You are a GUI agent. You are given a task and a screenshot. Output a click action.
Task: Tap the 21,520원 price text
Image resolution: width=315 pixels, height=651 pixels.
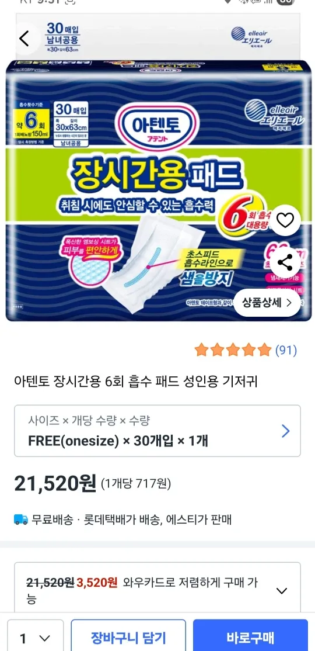(55, 484)
